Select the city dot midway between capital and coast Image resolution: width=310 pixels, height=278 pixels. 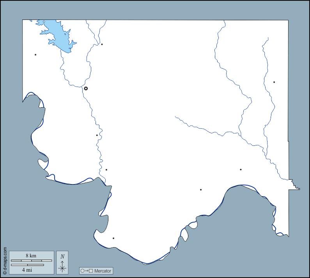click(97, 135)
